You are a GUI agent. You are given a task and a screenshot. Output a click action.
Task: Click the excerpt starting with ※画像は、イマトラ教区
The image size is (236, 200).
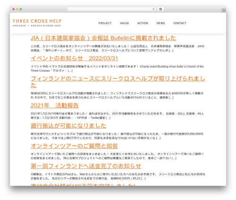(118, 176)
